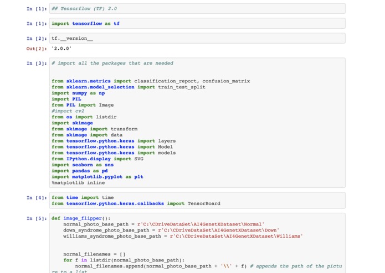Viewport: 385px width, 273px height.
Task: Click the 'import PIL' line
Action: (x=66, y=99)
